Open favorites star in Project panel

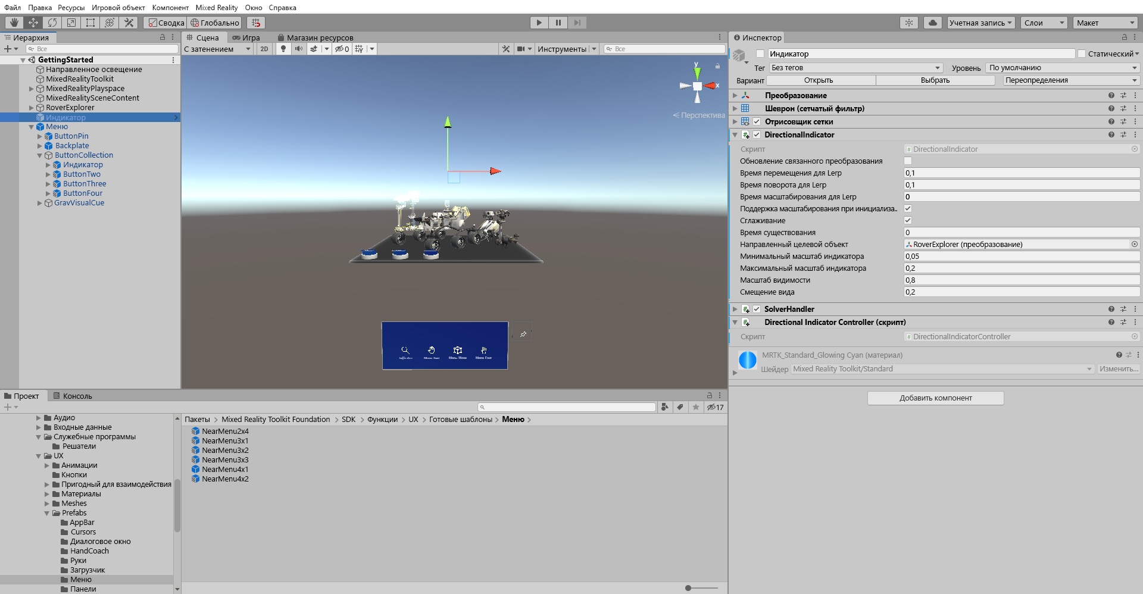click(x=696, y=407)
